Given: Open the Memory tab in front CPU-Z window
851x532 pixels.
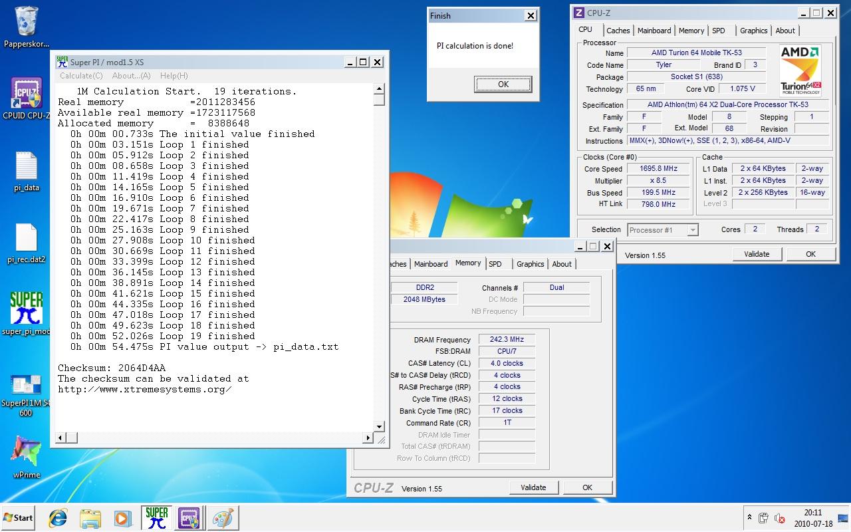Looking at the screenshot, I should pyautogui.click(x=691, y=31).
